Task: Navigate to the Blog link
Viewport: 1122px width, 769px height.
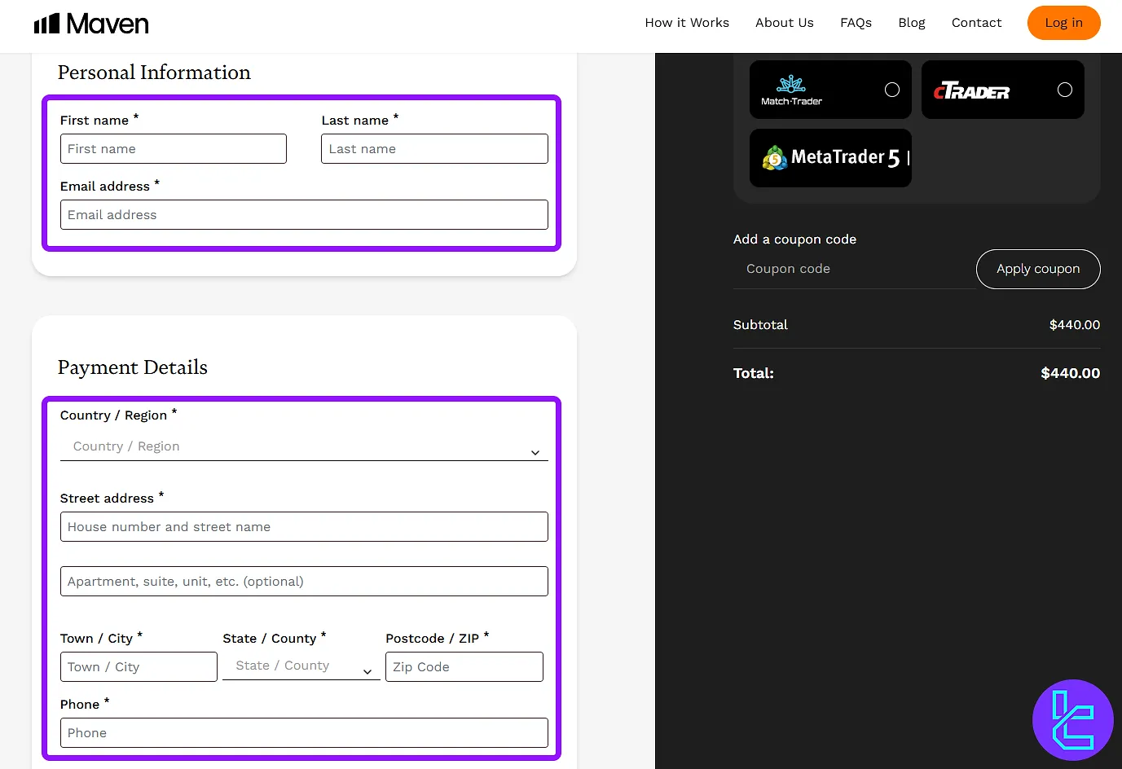Action: [911, 23]
